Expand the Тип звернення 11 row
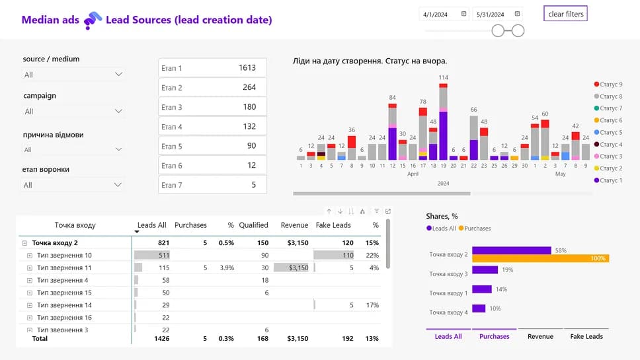The width and height of the screenshot is (640, 360). point(30,268)
